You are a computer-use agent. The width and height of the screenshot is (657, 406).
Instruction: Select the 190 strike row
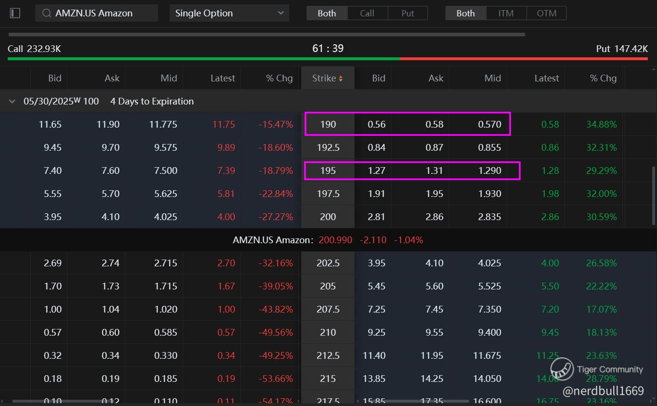coord(328,124)
